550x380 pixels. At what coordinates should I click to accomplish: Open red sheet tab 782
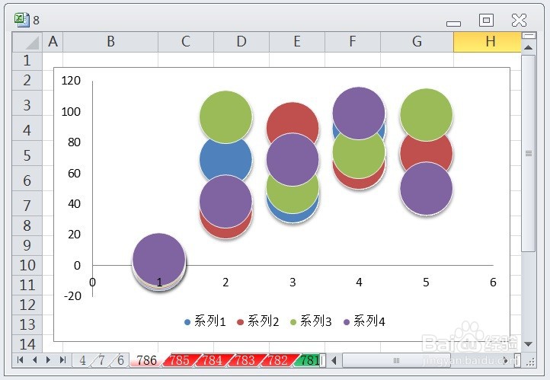tap(277, 360)
